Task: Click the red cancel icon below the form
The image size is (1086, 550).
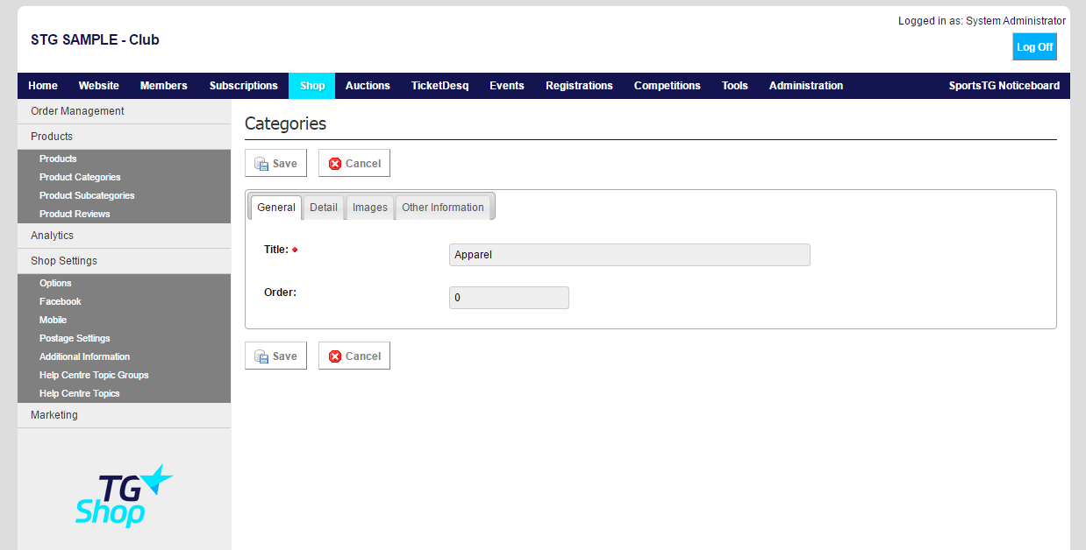Action: click(x=335, y=356)
